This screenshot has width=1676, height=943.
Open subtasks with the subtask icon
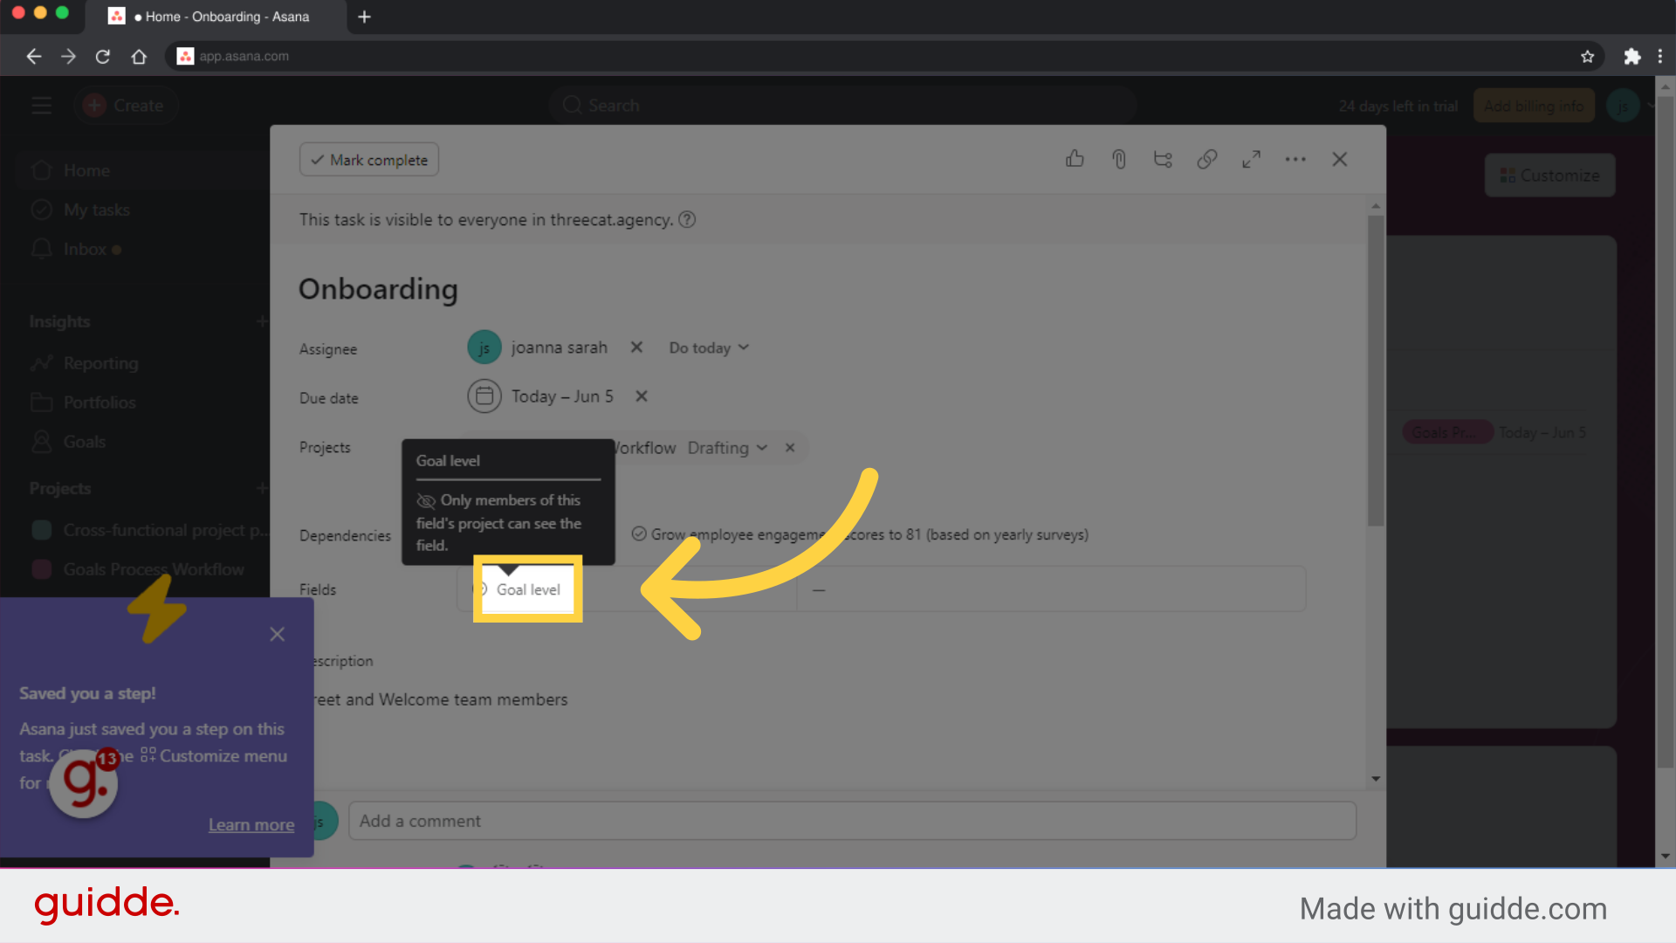[x=1162, y=159]
